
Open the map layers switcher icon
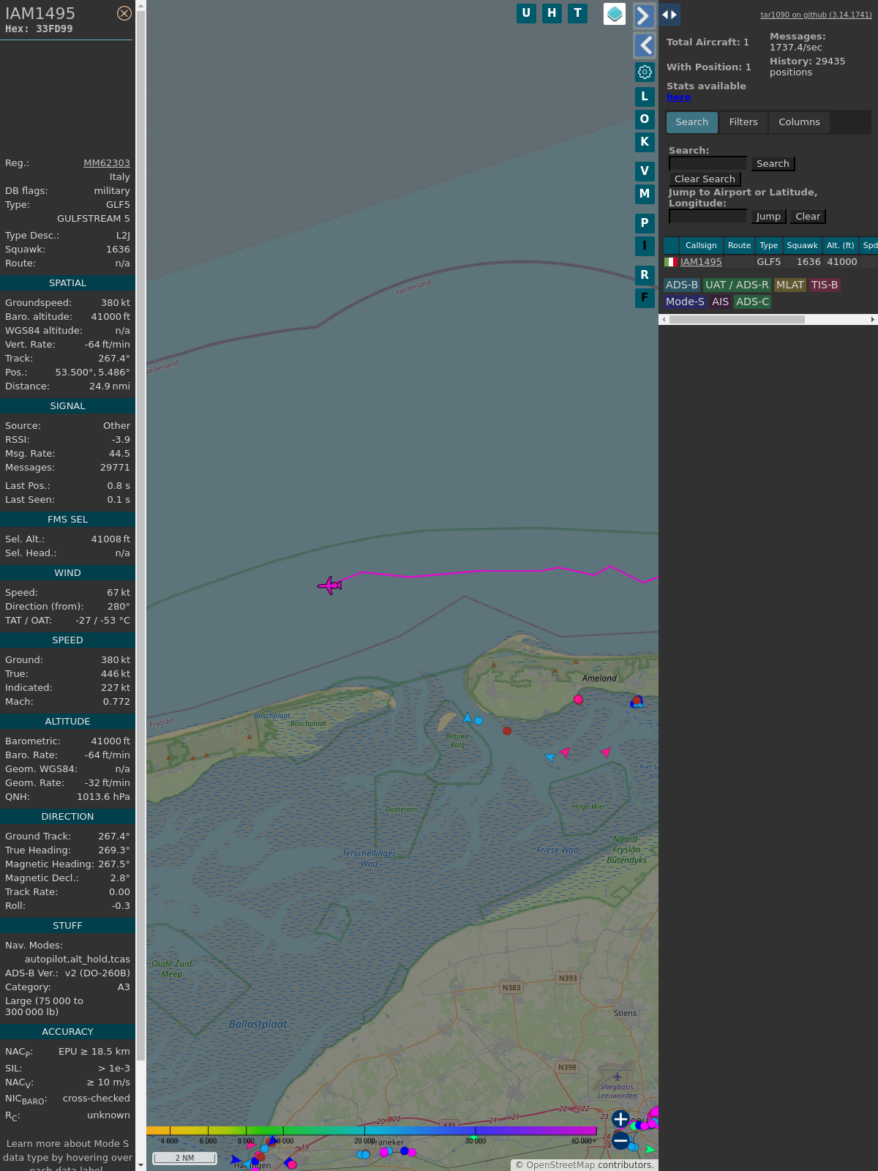click(x=614, y=14)
